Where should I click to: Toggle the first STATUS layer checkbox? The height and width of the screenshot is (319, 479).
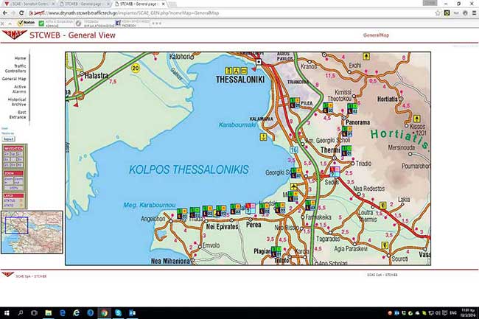(x=21, y=201)
